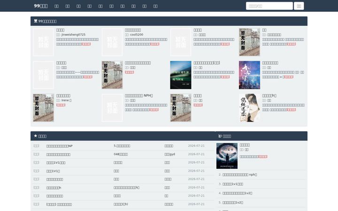Open the book title above author Irene
The image size is (338, 211).
[63, 96]
